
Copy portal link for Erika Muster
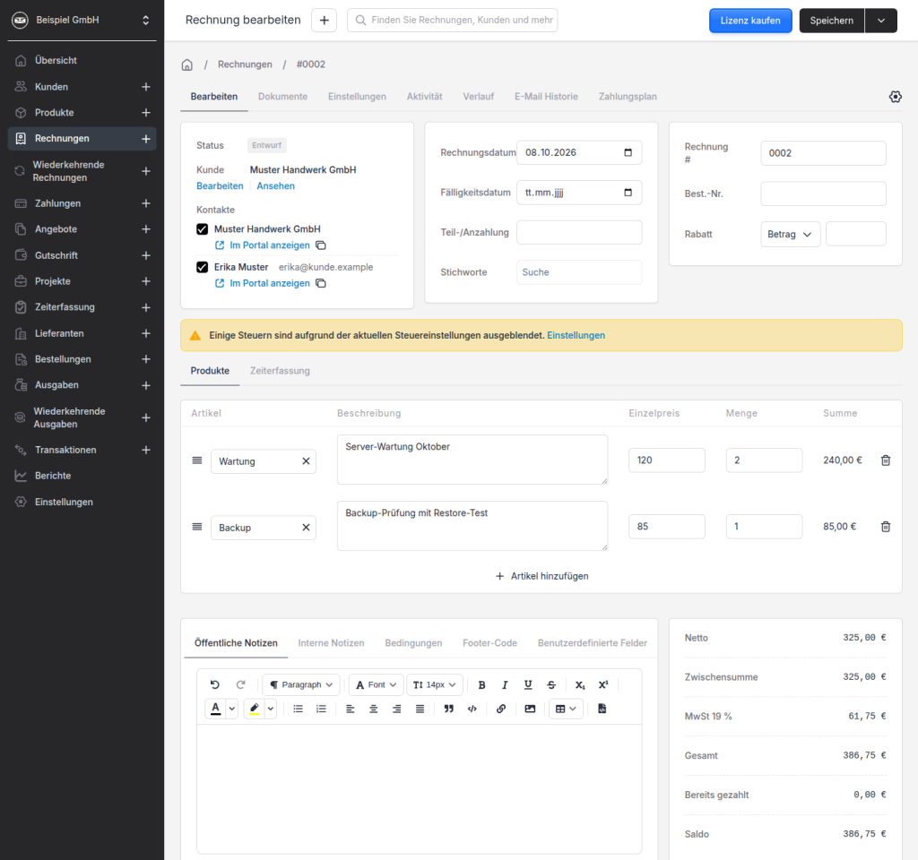click(x=321, y=283)
